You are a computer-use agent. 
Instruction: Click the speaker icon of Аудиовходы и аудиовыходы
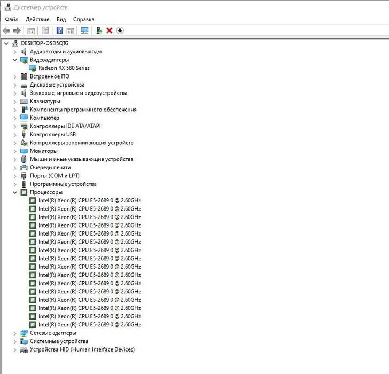pyautogui.click(x=24, y=52)
